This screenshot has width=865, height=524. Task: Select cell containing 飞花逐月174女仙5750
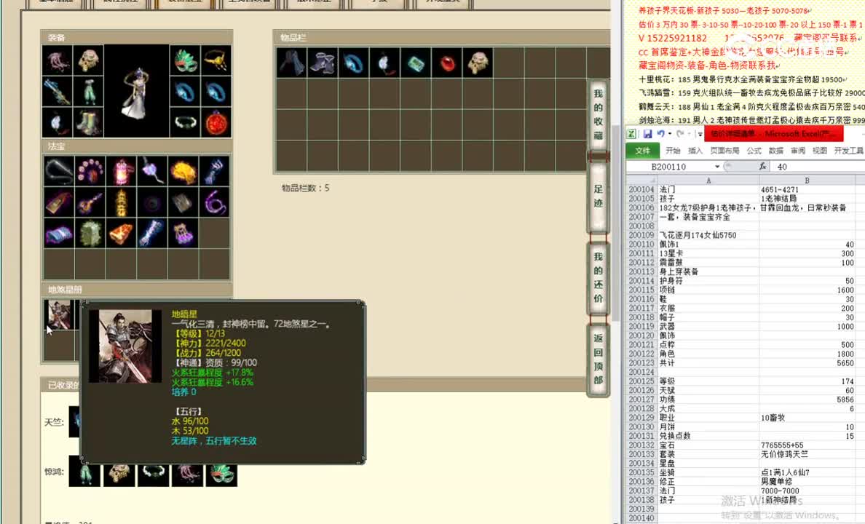(x=708, y=235)
